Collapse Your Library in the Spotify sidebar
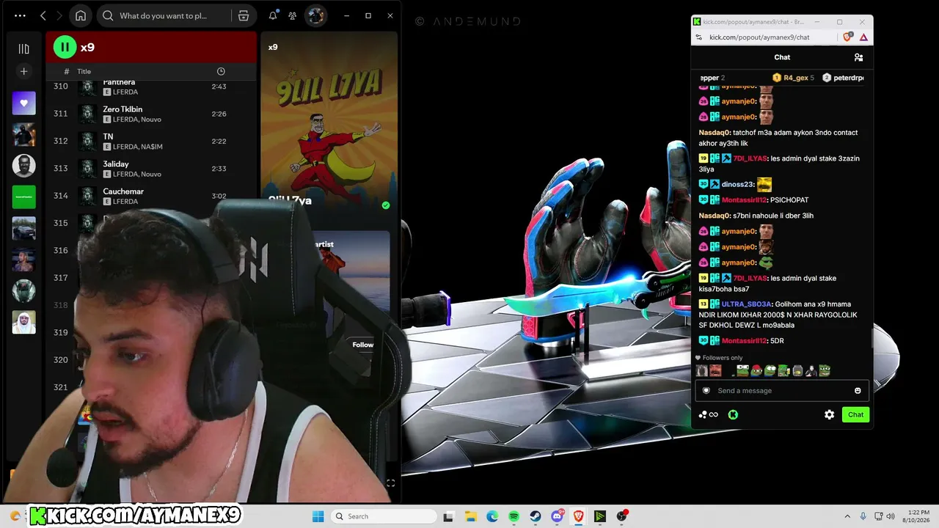939x528 pixels. tap(23, 48)
